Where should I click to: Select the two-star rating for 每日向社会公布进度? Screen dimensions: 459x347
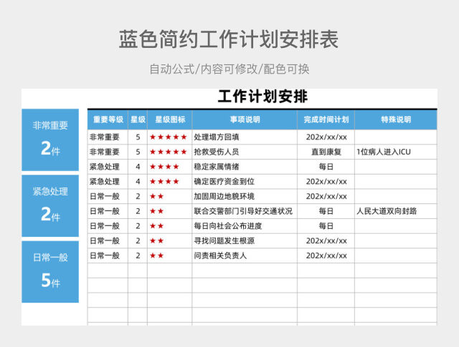tap(157, 226)
